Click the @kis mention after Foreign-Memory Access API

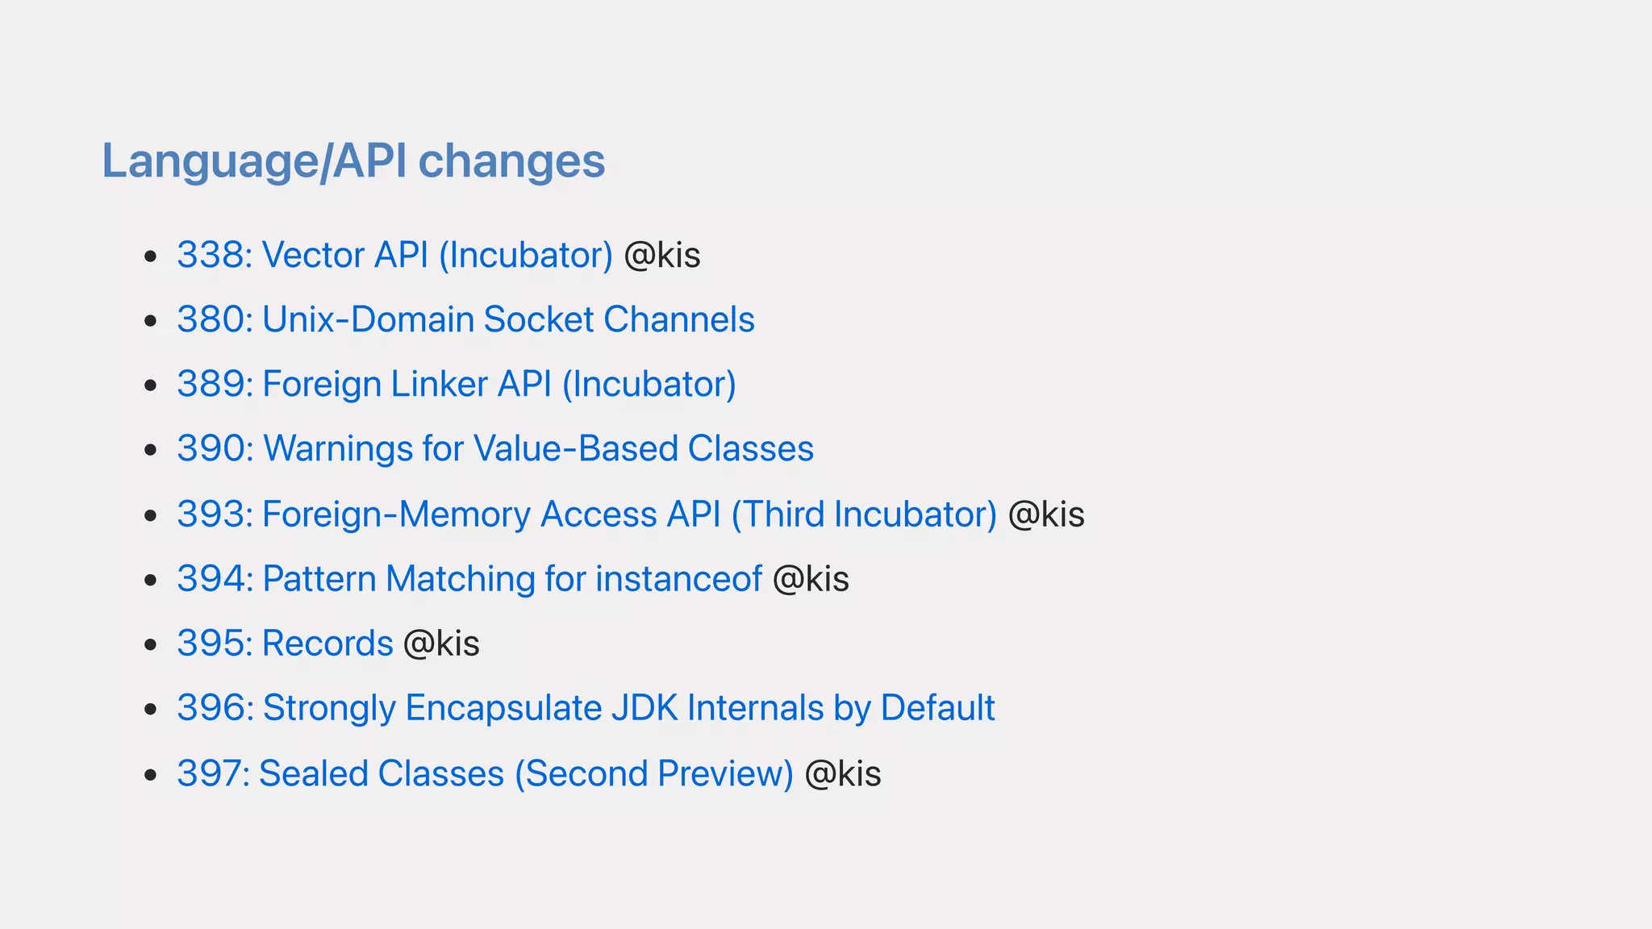1046,514
